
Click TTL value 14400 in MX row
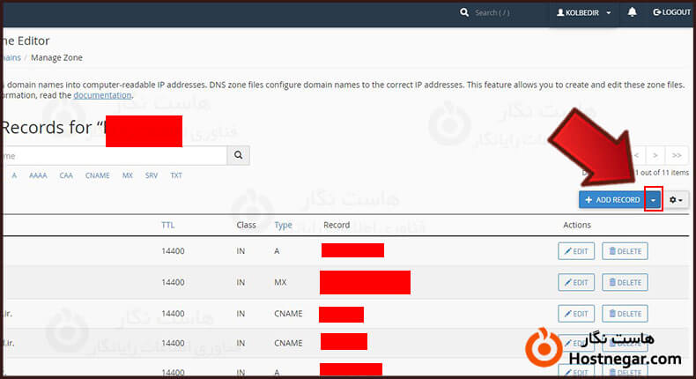(x=173, y=282)
